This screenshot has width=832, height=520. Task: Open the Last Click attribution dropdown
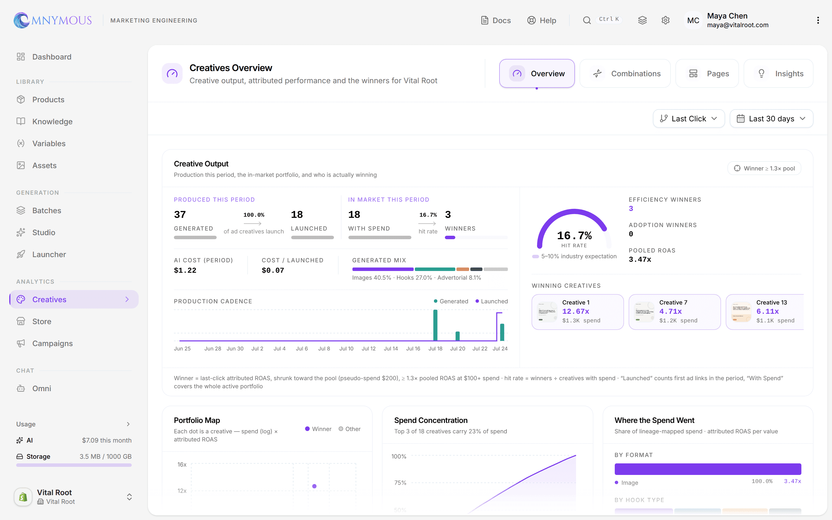pos(689,119)
